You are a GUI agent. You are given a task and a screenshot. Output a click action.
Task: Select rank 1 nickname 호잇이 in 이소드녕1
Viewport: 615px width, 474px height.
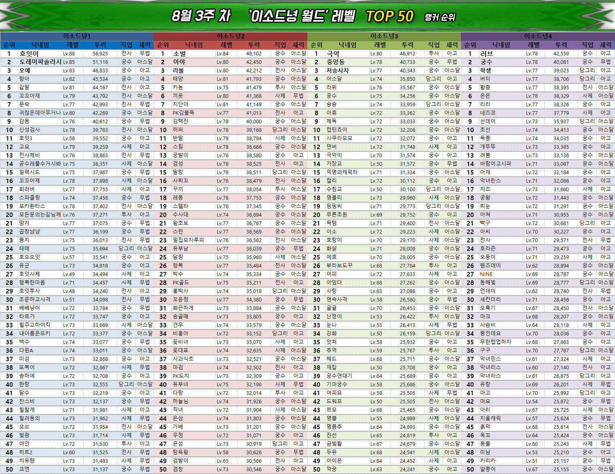pos(29,54)
